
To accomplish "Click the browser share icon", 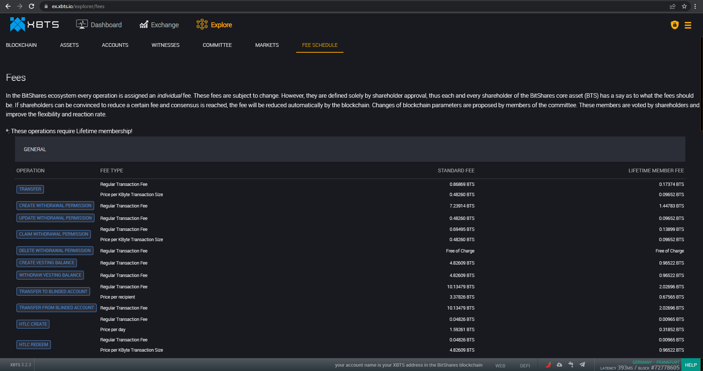I will [673, 6].
